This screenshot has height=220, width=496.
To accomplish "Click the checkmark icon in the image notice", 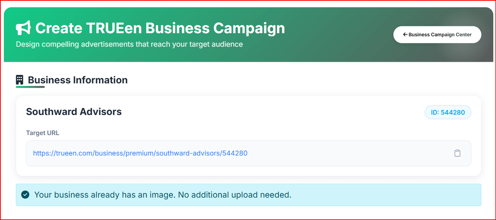I will tap(25, 195).
